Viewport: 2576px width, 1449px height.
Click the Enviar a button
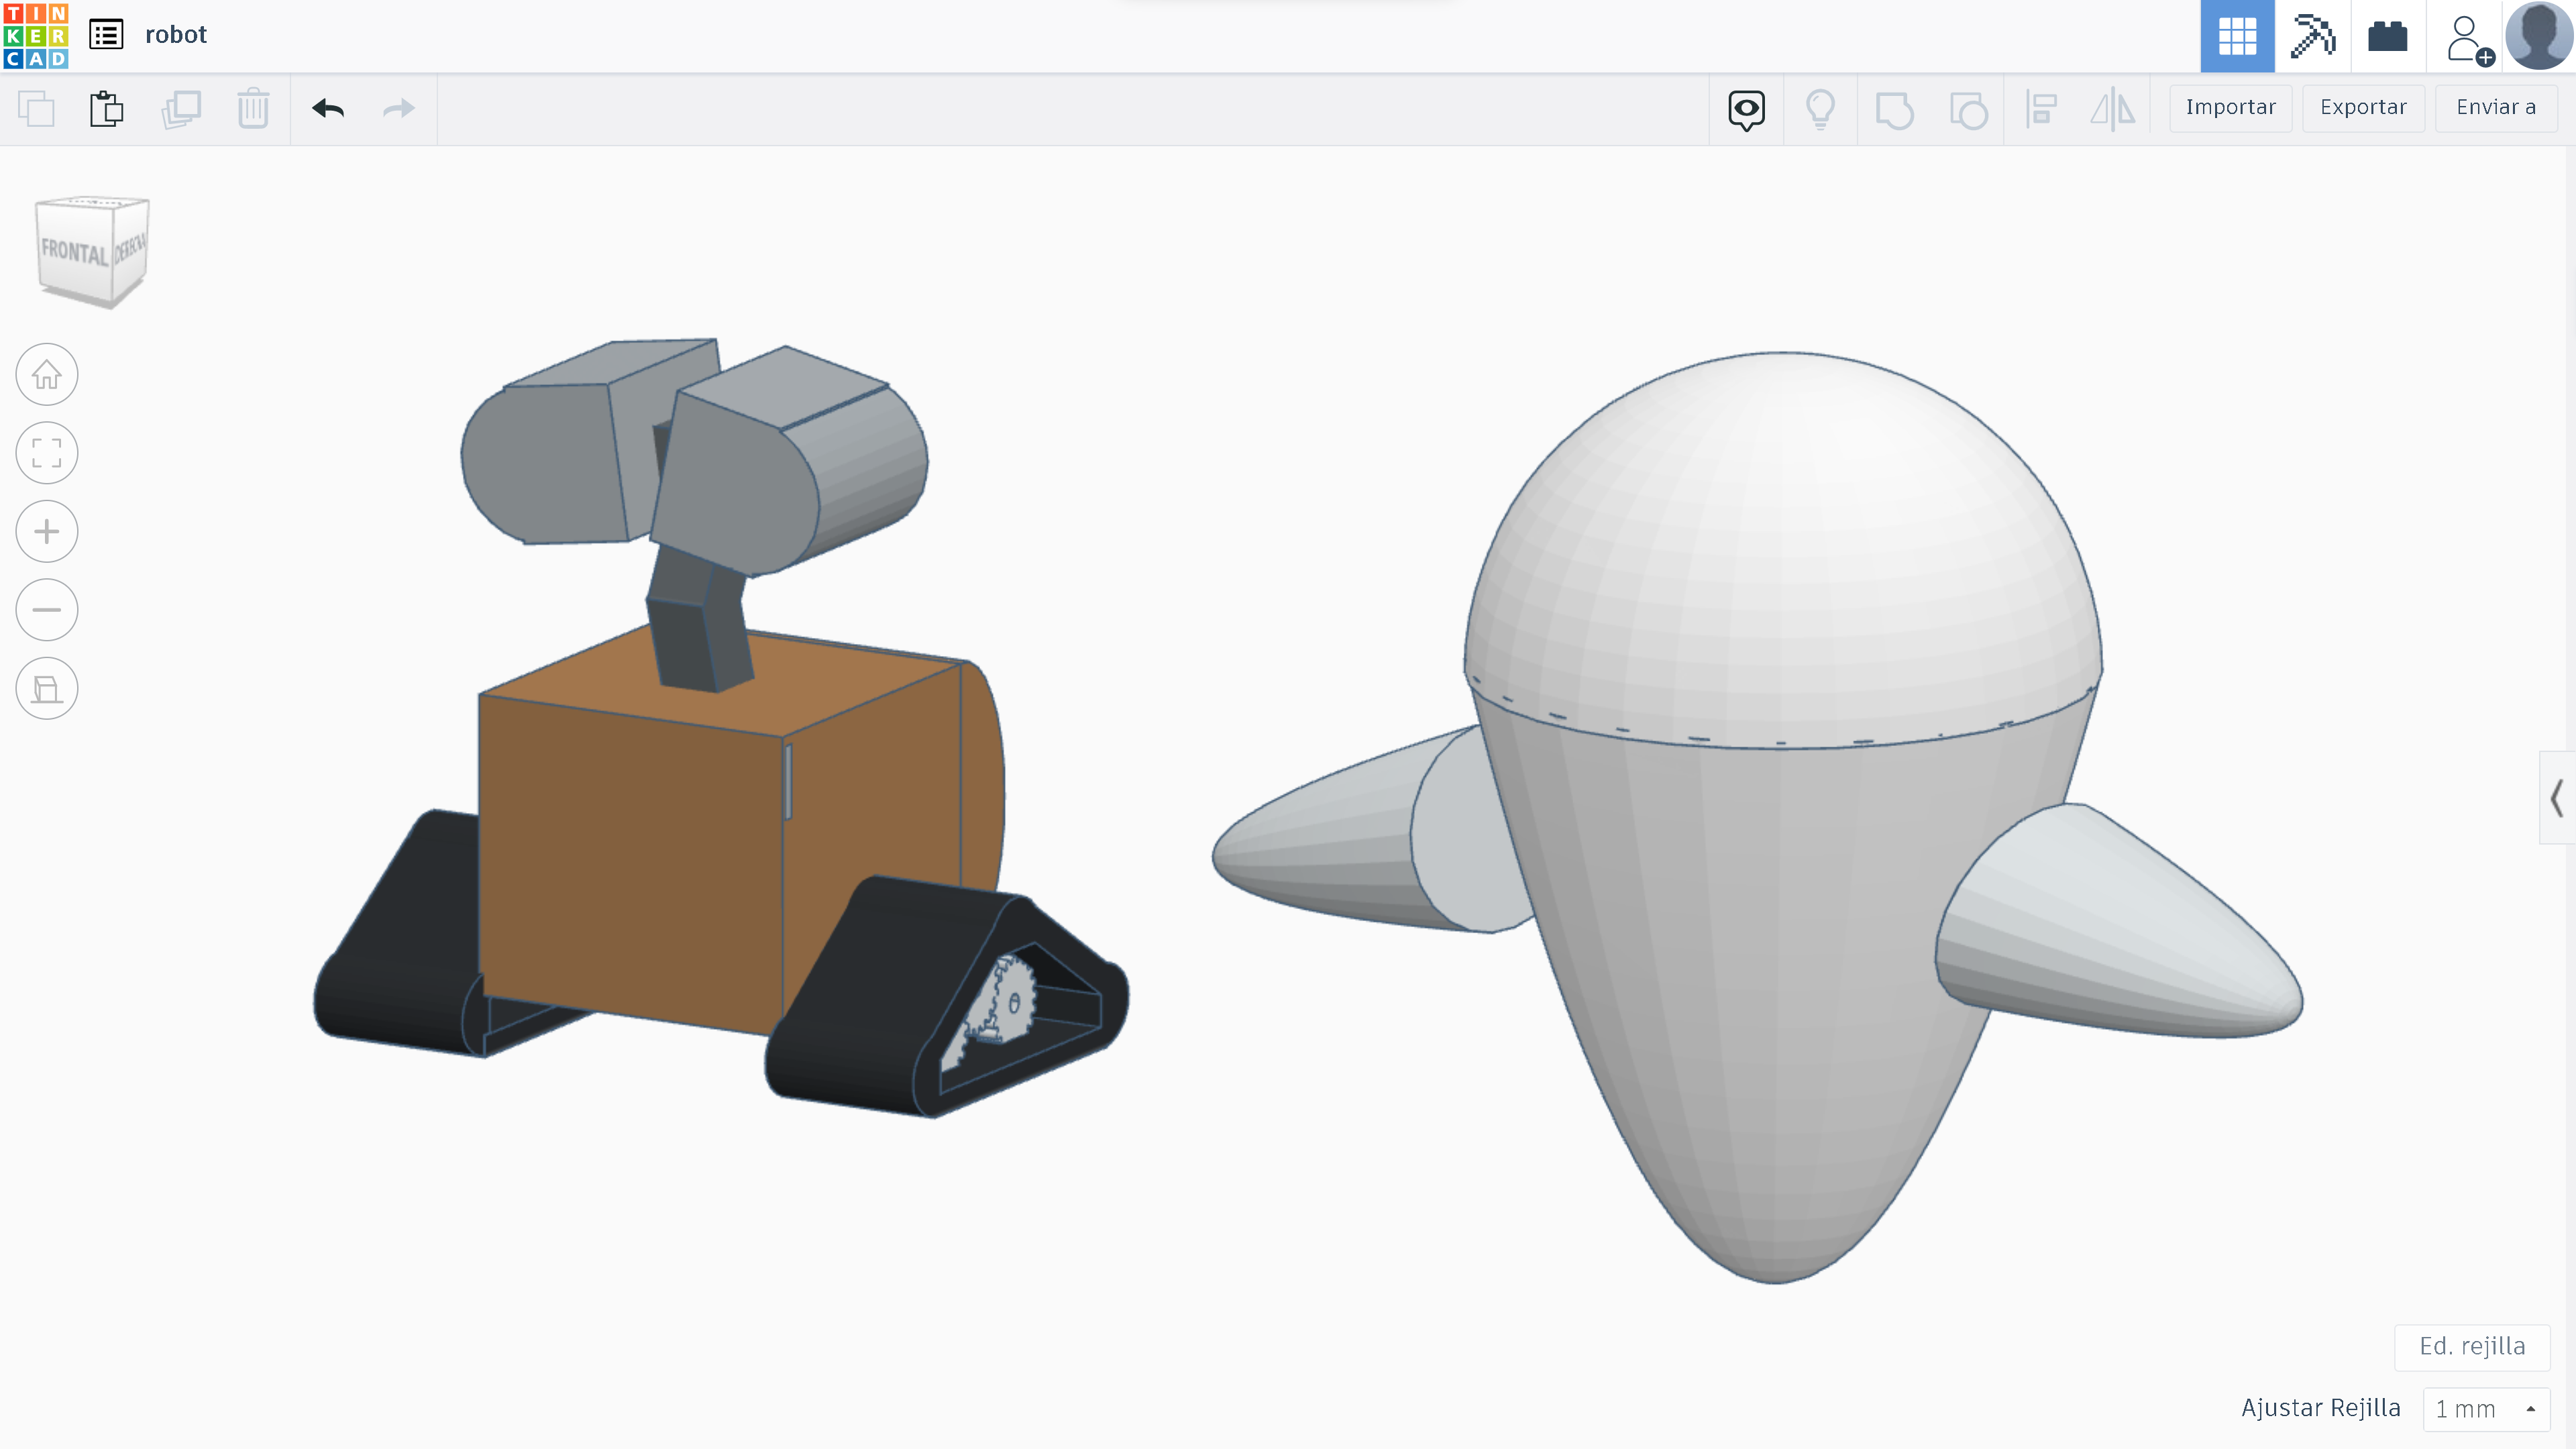pos(2496,108)
